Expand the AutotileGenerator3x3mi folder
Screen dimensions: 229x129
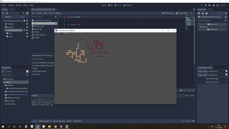(x=6, y=89)
